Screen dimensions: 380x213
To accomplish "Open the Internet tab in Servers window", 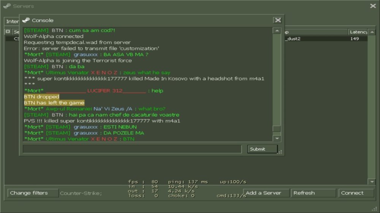I will 12,22.
